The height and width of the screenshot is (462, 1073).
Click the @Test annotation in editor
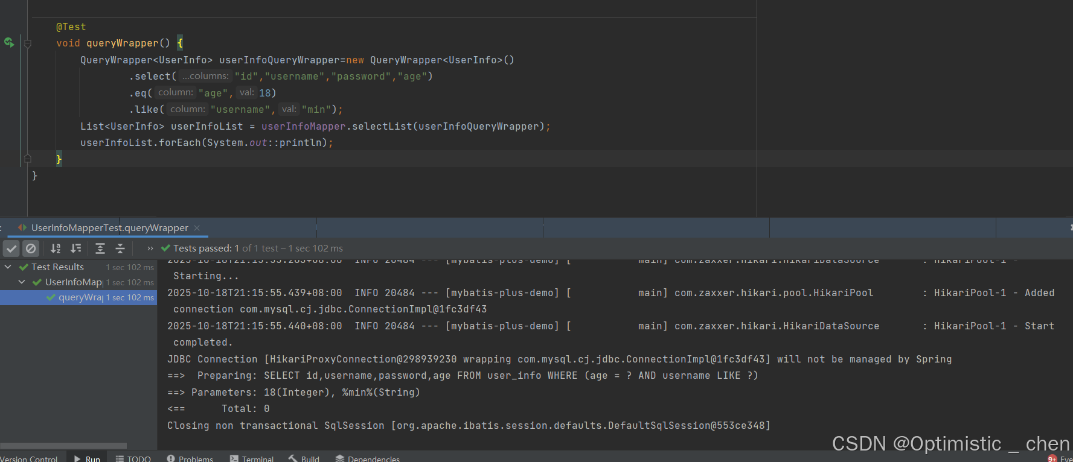71,27
